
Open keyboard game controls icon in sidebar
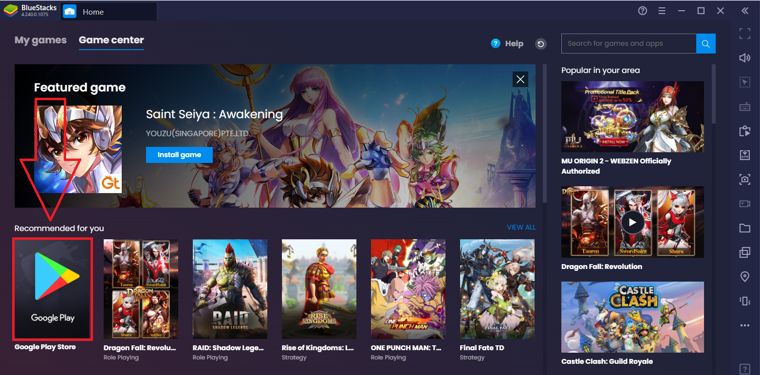(x=744, y=107)
